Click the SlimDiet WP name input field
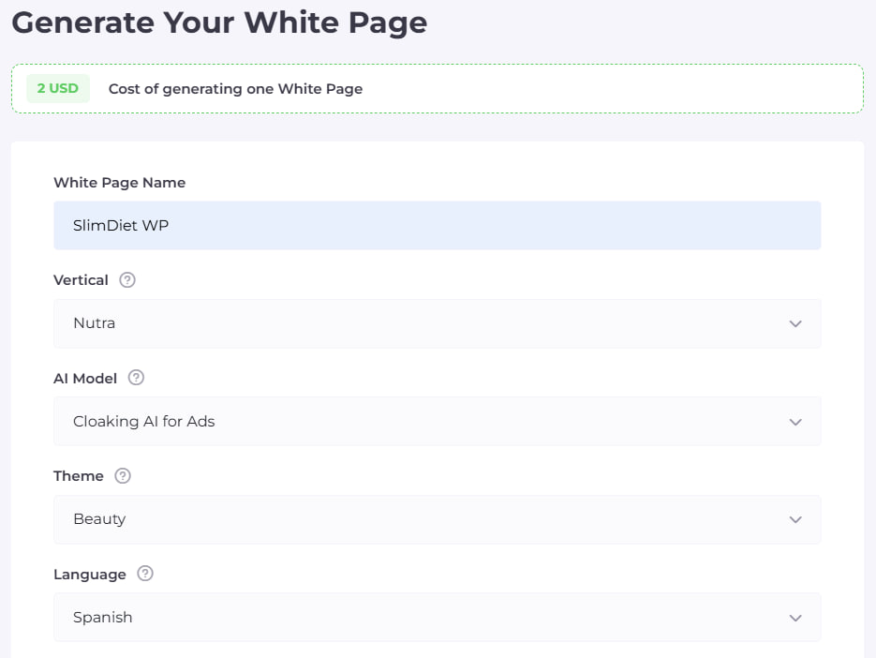Screen dimensions: 876x658 tap(437, 226)
